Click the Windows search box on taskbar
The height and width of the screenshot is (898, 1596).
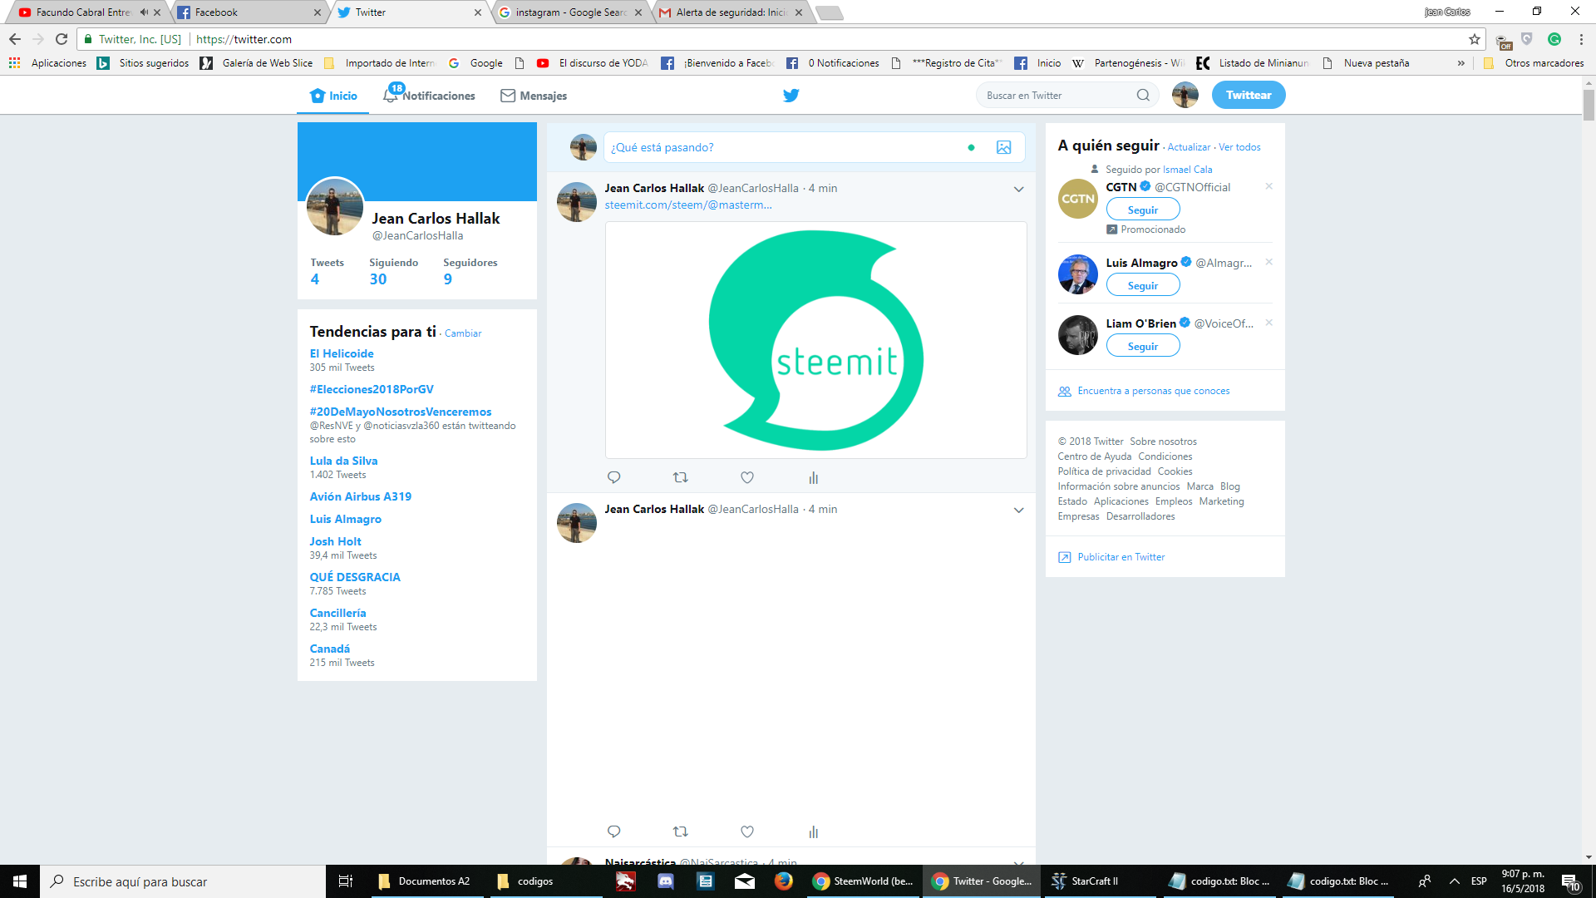[x=183, y=881]
